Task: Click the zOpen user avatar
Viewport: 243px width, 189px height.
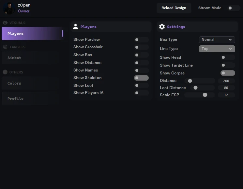Action: click(8, 8)
